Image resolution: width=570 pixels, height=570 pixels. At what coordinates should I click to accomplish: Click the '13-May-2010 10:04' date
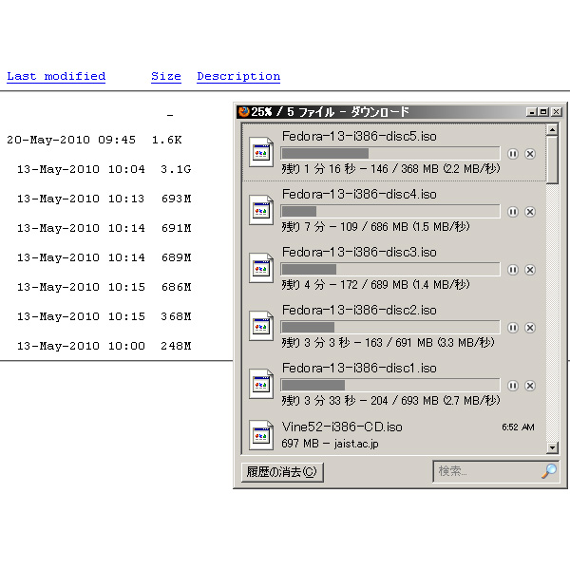[81, 169]
